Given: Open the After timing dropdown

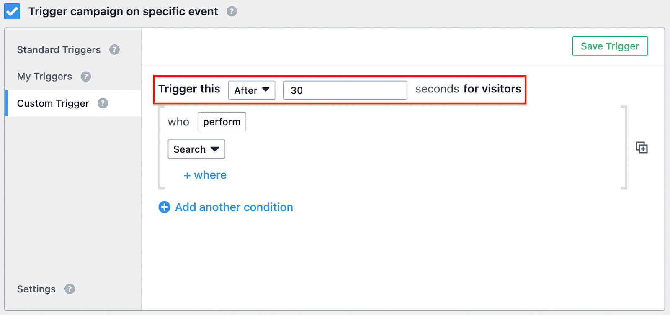Looking at the screenshot, I should coord(252,90).
